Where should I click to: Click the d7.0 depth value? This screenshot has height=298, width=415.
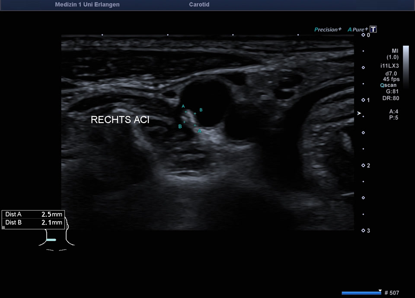[x=391, y=73]
